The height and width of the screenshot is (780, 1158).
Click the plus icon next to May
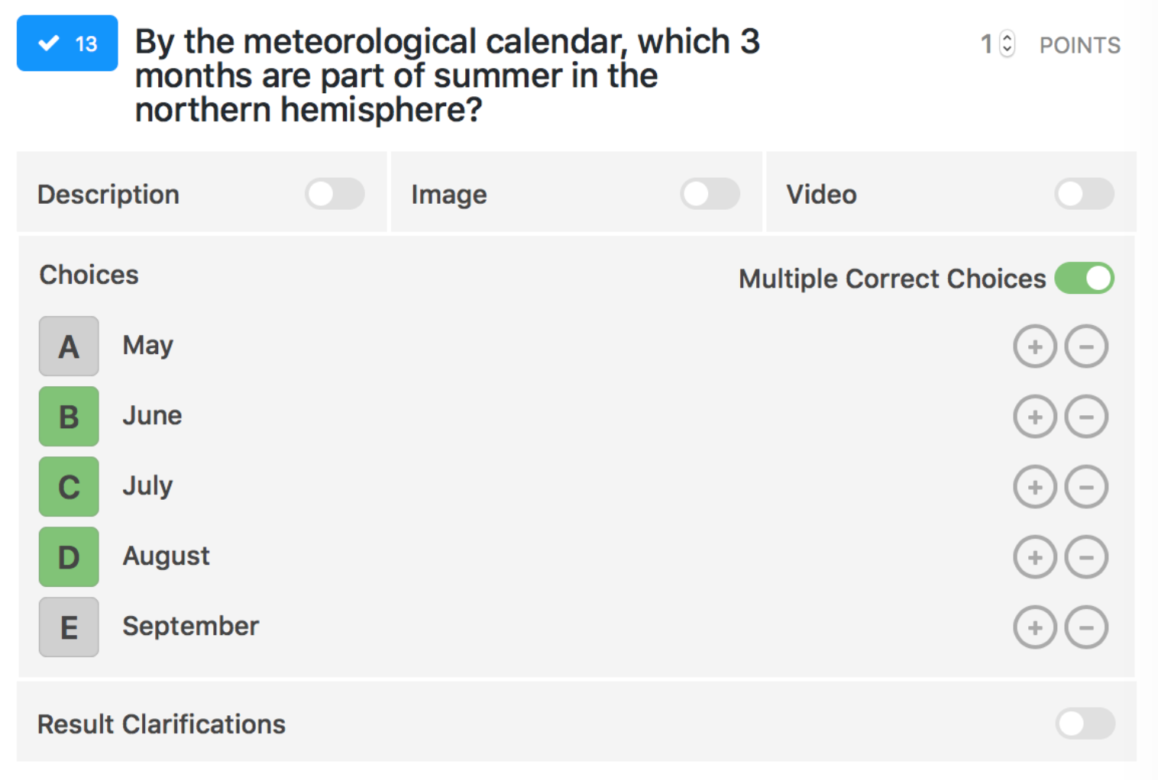pos(1034,346)
